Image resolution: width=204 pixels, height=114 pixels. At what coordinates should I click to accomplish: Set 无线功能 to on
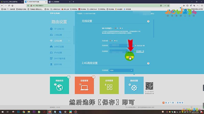(x=110, y=41)
